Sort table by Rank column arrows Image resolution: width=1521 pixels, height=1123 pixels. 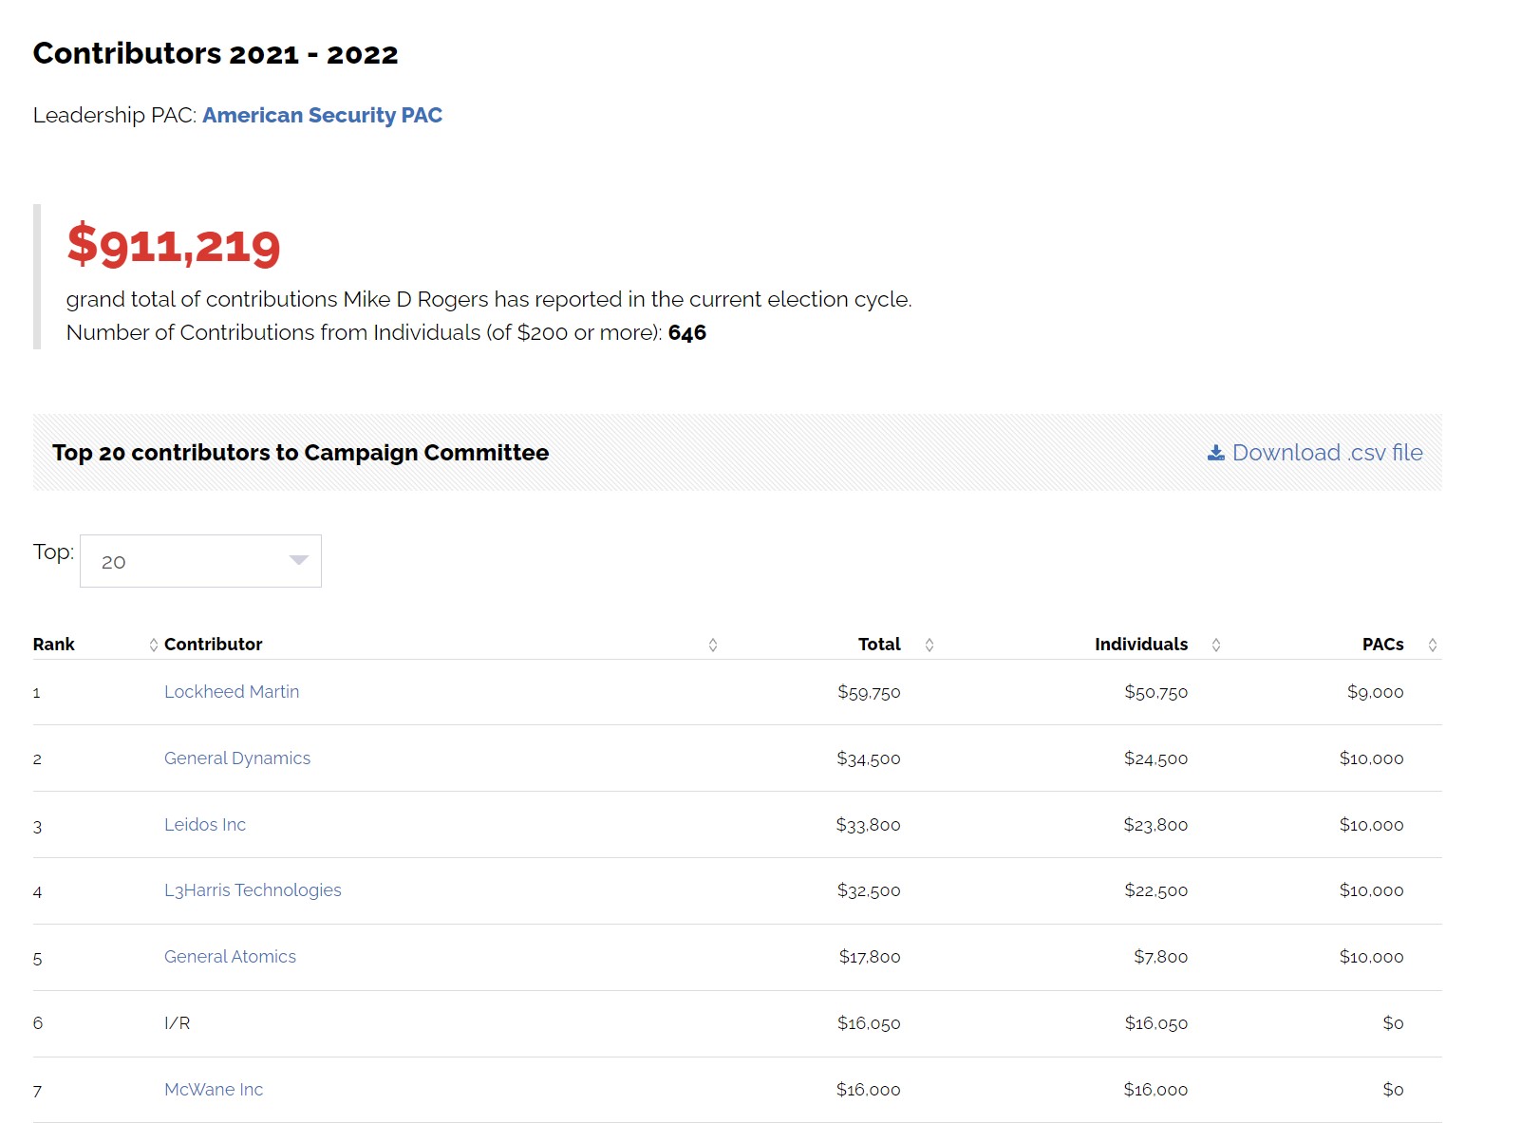click(153, 646)
